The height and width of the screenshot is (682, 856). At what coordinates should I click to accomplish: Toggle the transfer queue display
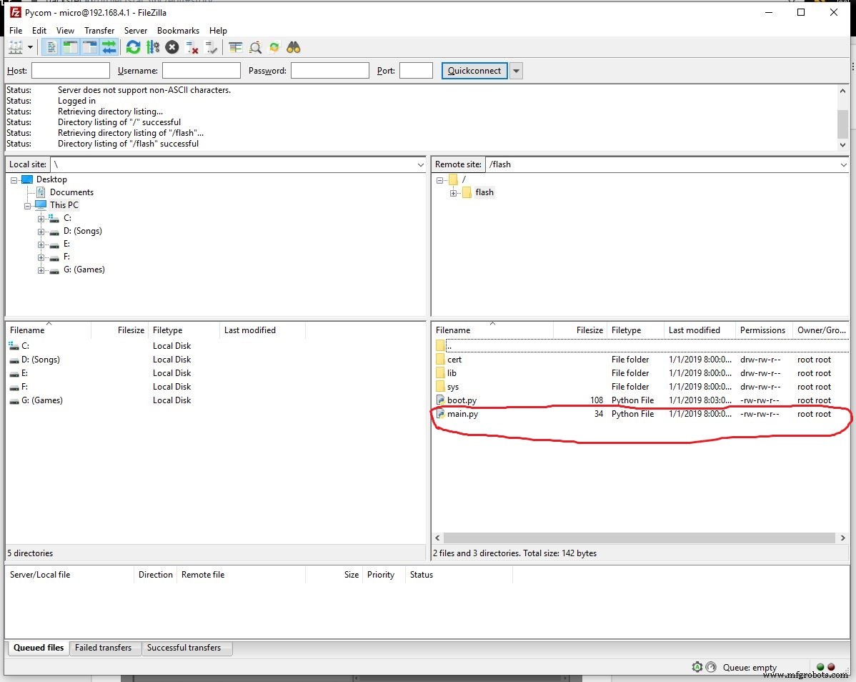pyautogui.click(x=109, y=48)
